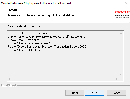Go Back to the previous wizard step
Screen dimensions: 130x99
75,93
